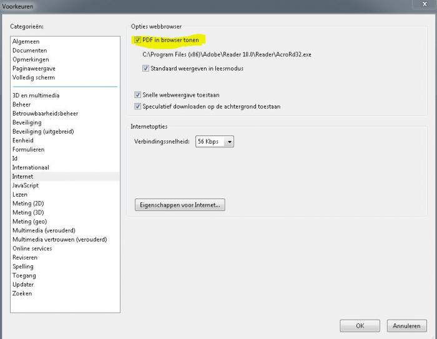Open Online services category
The width and height of the screenshot is (437, 339).
pos(32,248)
